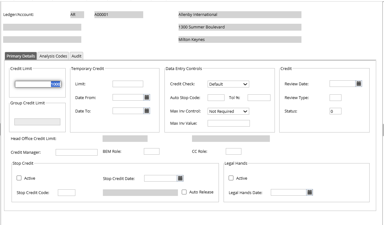Open the Legal Hands Date calendar
This screenshot has width=384, height=225.
click(x=310, y=192)
